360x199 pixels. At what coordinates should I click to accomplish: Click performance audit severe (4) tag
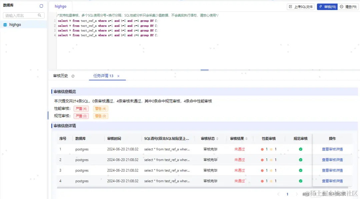[81, 109]
